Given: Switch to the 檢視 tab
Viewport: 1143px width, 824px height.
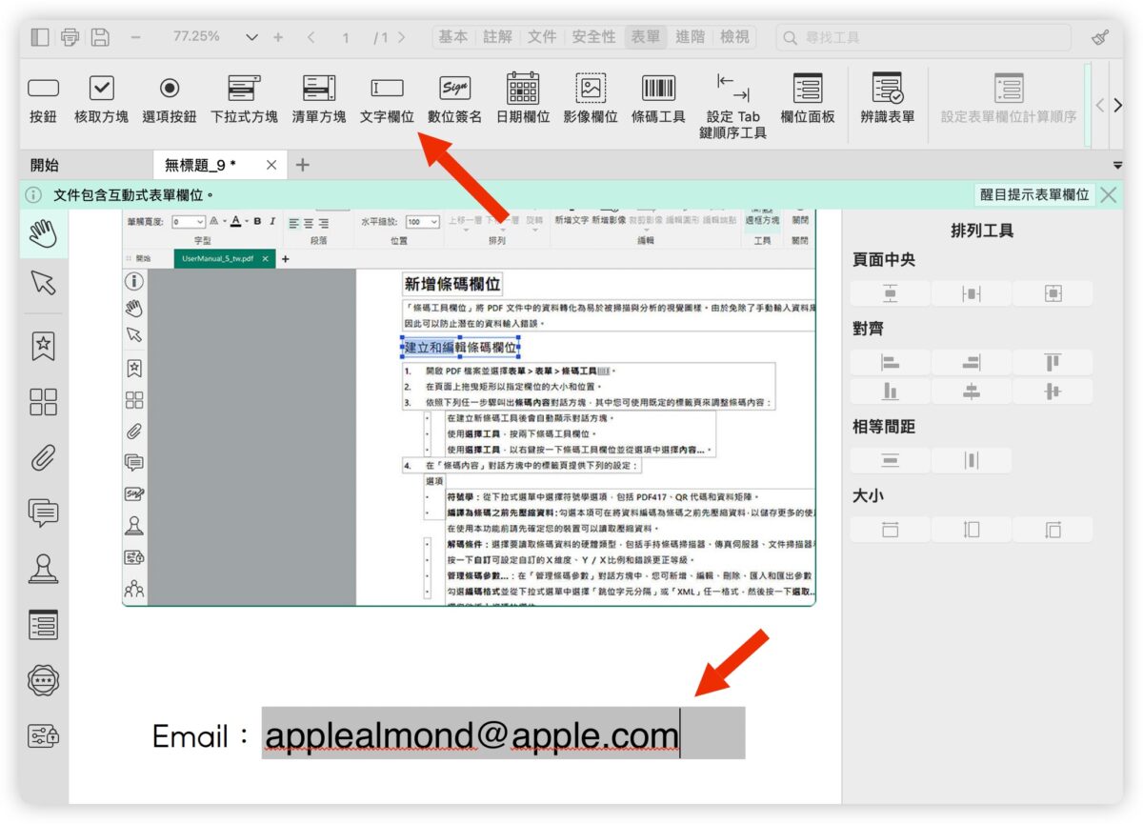Looking at the screenshot, I should [734, 37].
